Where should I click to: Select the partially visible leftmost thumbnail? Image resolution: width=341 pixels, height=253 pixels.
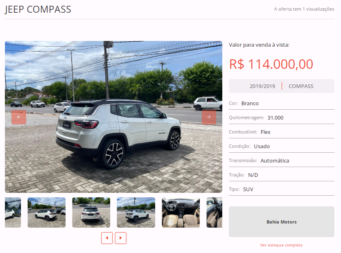13,212
